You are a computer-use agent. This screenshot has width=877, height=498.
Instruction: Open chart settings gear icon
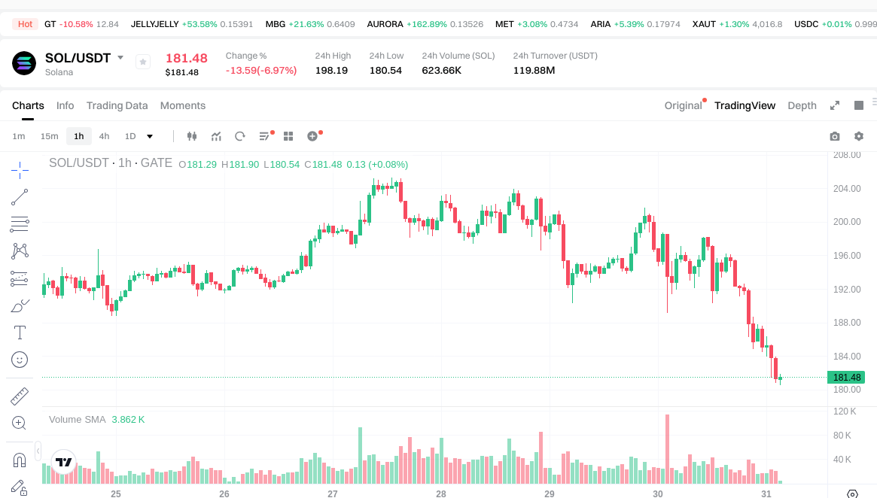click(x=859, y=136)
